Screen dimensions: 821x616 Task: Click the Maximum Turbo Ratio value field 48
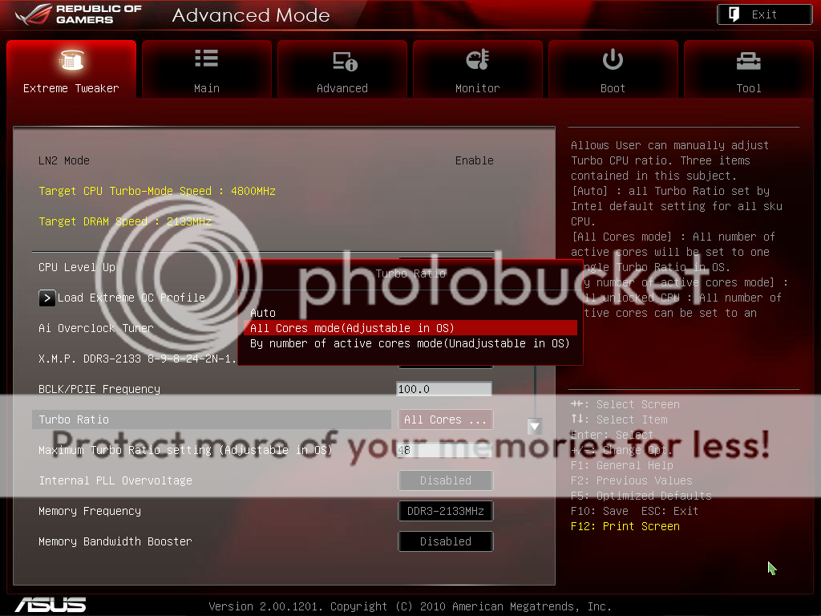[444, 450]
